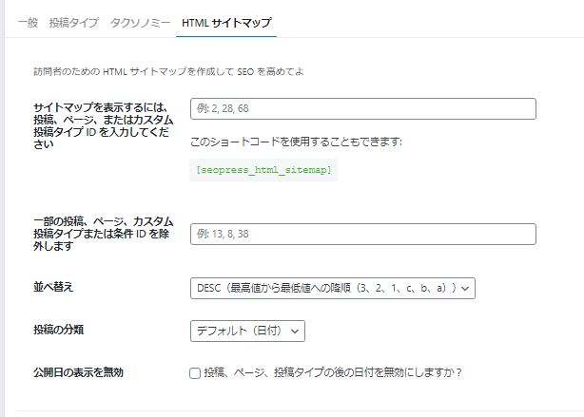Click the exclude IDs input field
Viewport: 584px width, 417px height.
pyautogui.click(x=363, y=234)
